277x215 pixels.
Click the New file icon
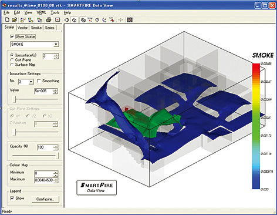pyautogui.click(x=7, y=19)
